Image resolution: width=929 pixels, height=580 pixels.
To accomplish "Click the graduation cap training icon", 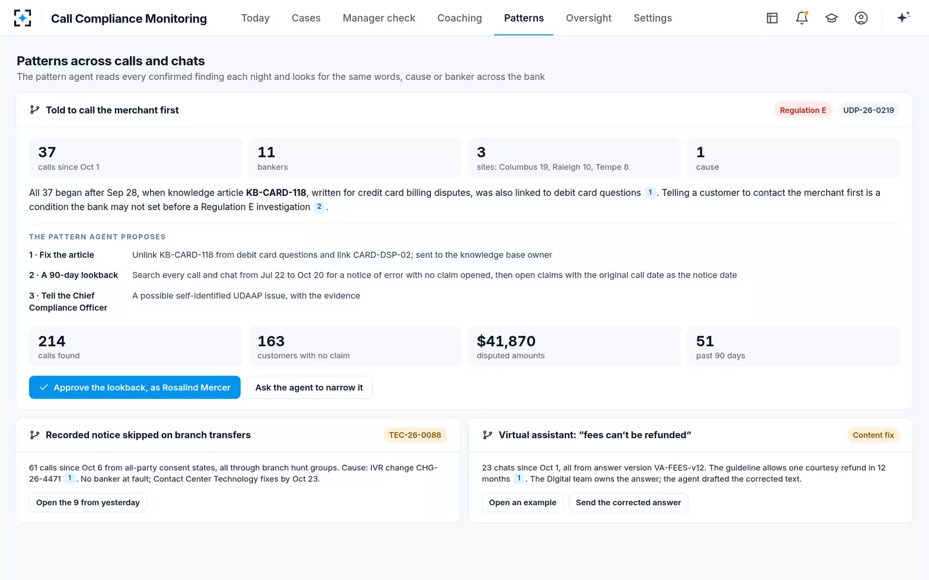I will [832, 18].
